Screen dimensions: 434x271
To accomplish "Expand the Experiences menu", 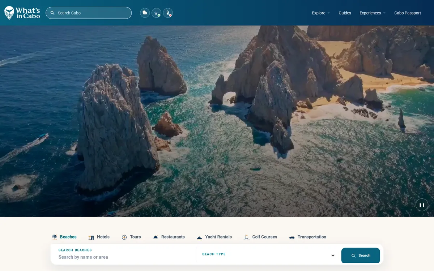I will (x=373, y=13).
